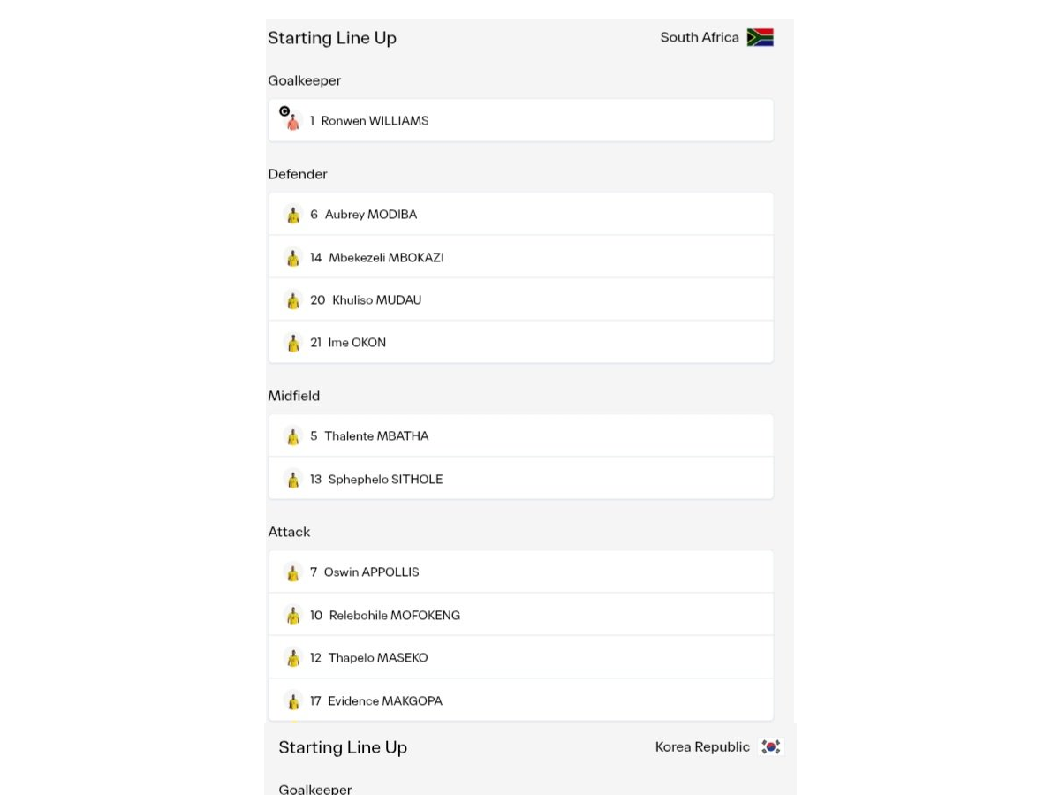Screen dimensions: 1060x795
Task: Click the South Africa team name
Action: 700,37
